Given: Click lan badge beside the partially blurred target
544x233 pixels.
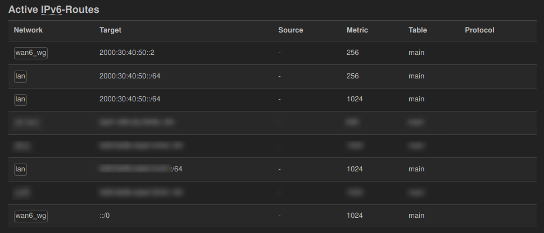Looking at the screenshot, I should point(21,169).
